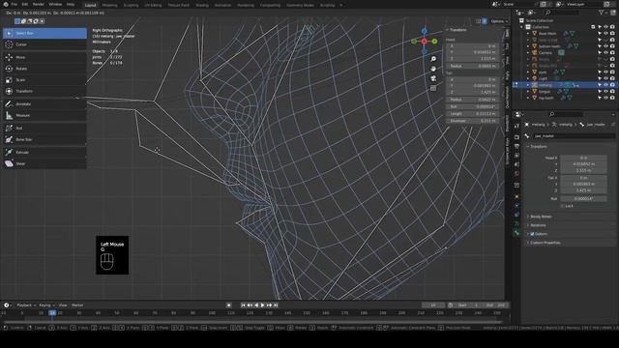The height and width of the screenshot is (348, 619).
Task: Pick the Roll tool
Action: (44, 129)
